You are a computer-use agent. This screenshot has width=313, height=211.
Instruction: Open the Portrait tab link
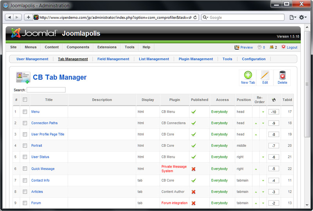(x=36, y=146)
